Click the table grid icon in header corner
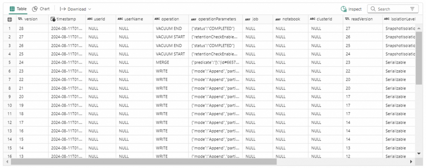This screenshot has width=426, height=168. 10,20
